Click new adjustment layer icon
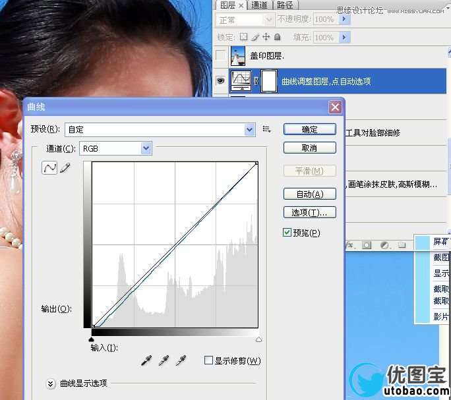The height and width of the screenshot is (400, 451). [384, 245]
